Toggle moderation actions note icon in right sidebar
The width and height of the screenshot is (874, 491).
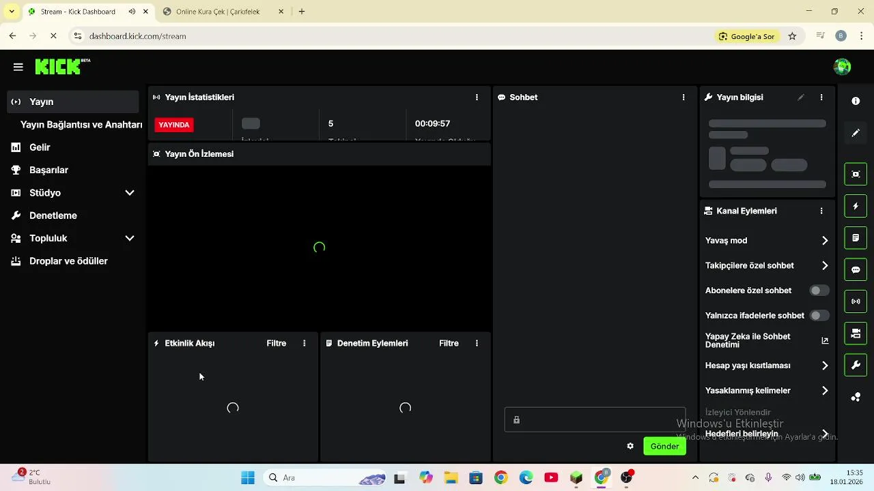(856, 238)
